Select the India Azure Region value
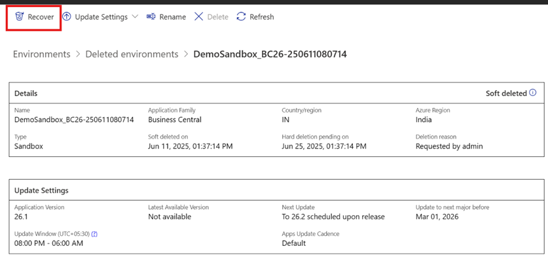 [424, 120]
